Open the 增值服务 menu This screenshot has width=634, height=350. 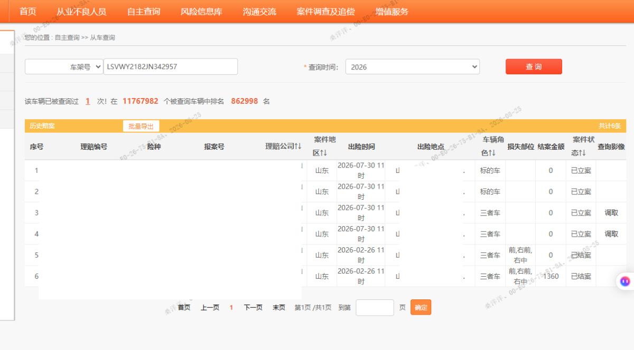(x=391, y=12)
